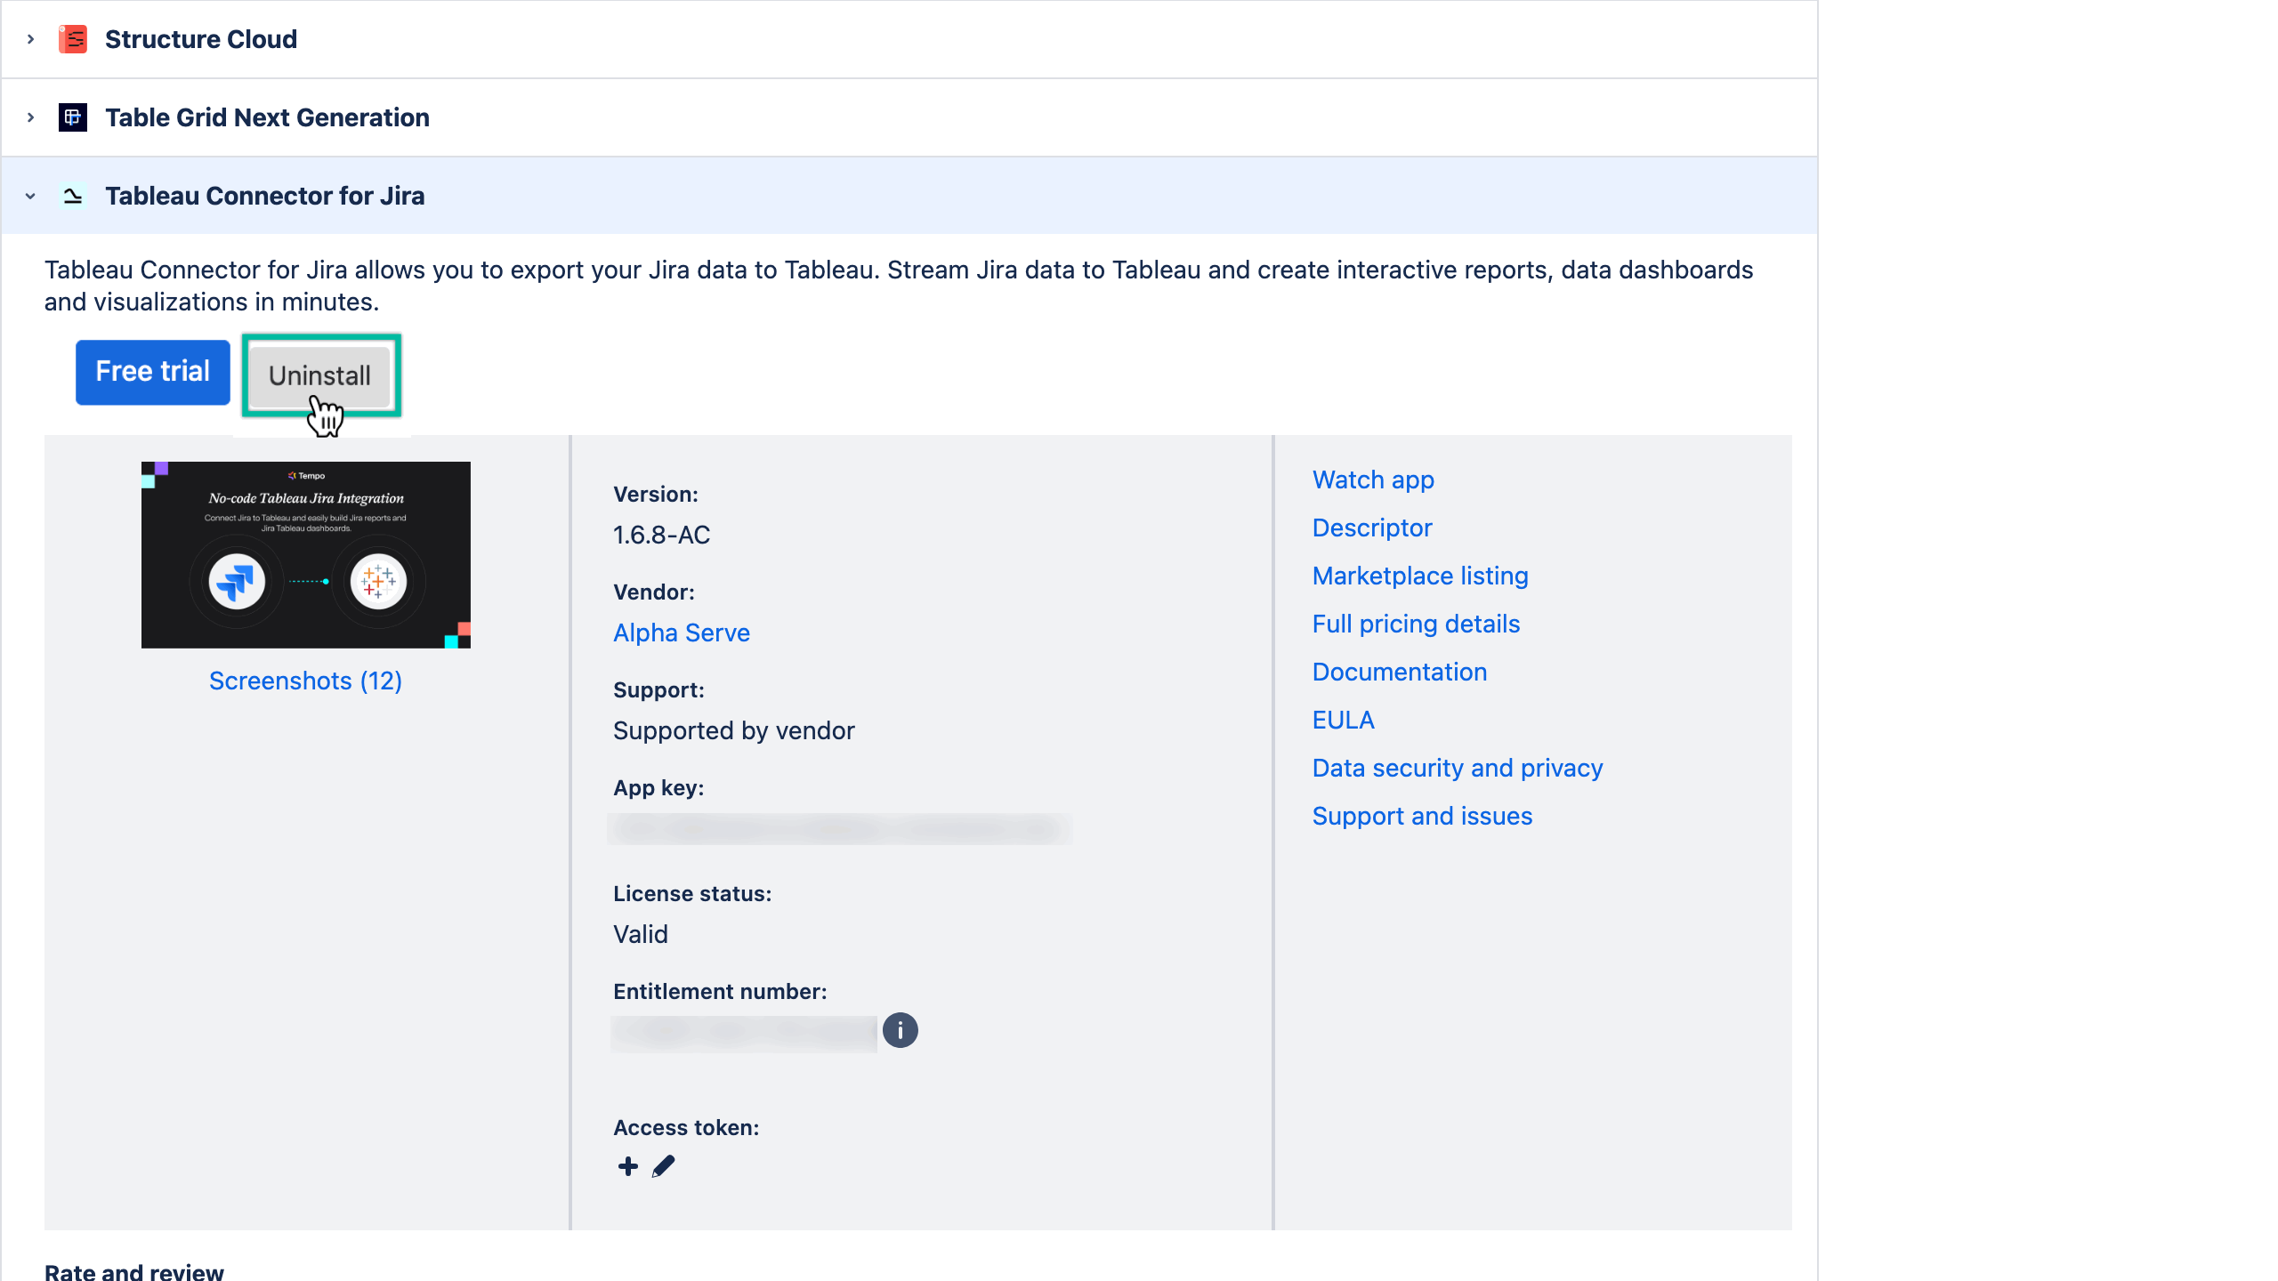This screenshot has width=2278, height=1281.
Task: Expand the Table Grid Next Generation section
Action: 30,117
